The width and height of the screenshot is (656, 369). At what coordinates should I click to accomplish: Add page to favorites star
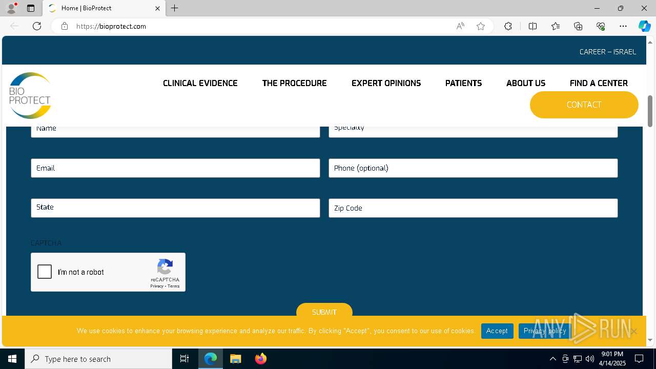[x=481, y=26]
